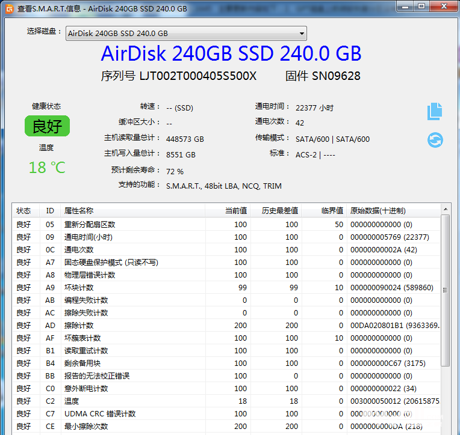Click the arrow on the AirDisk combo box
460x435 pixels.
click(302, 34)
